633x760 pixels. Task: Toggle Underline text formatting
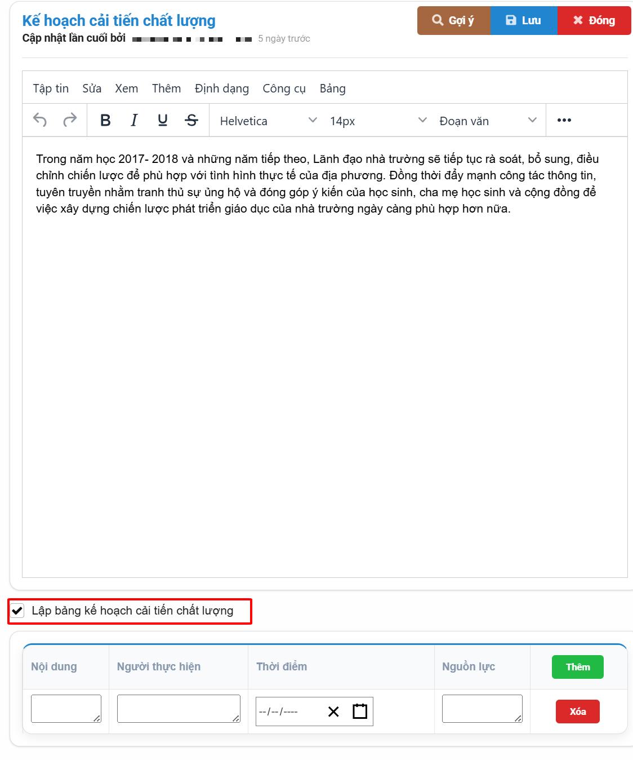(163, 120)
